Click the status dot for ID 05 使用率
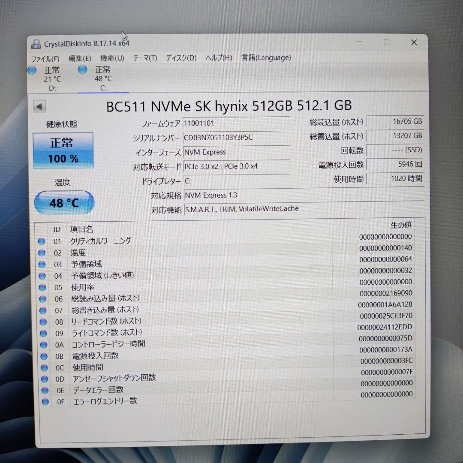 tap(42, 287)
